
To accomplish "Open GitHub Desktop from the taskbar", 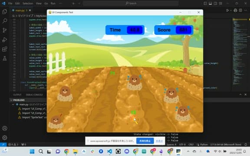I will pyautogui.click(x=118, y=151).
